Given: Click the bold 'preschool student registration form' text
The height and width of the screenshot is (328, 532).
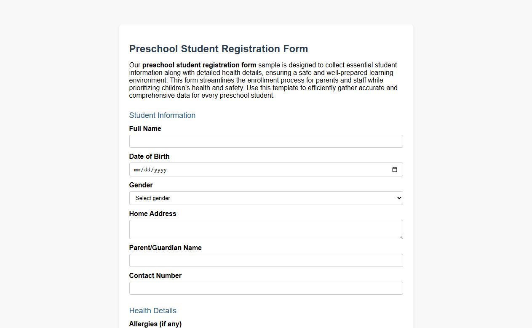Looking at the screenshot, I should [x=199, y=65].
